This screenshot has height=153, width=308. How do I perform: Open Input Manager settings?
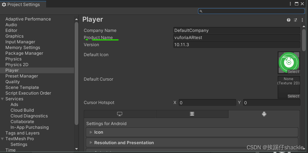coord(20,42)
